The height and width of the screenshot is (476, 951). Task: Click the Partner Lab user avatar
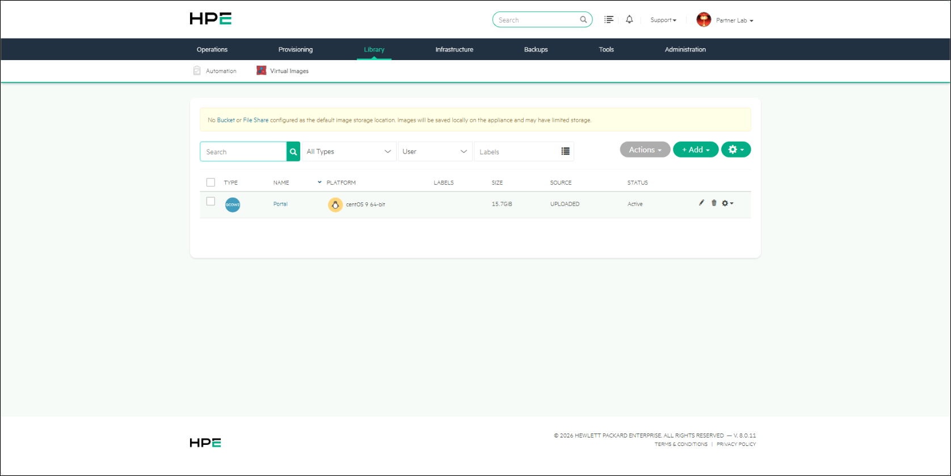[704, 20]
